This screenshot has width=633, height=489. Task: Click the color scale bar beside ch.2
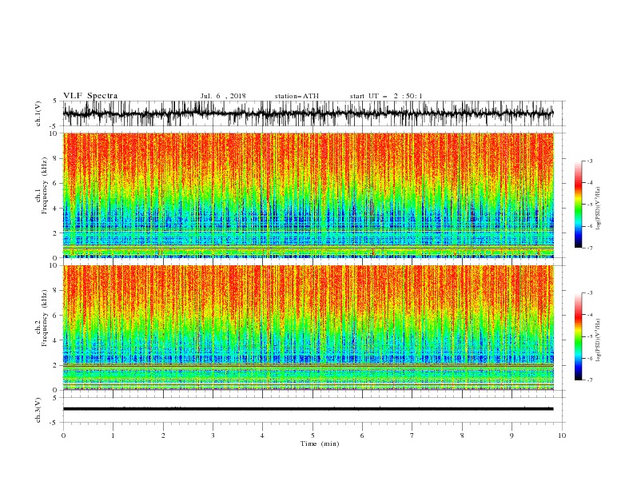[578, 336]
